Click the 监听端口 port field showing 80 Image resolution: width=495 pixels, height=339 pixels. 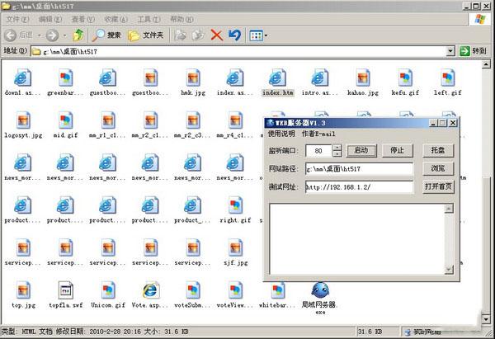318,151
